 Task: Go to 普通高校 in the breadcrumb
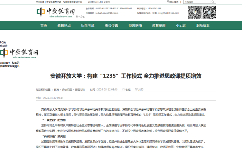80,90
